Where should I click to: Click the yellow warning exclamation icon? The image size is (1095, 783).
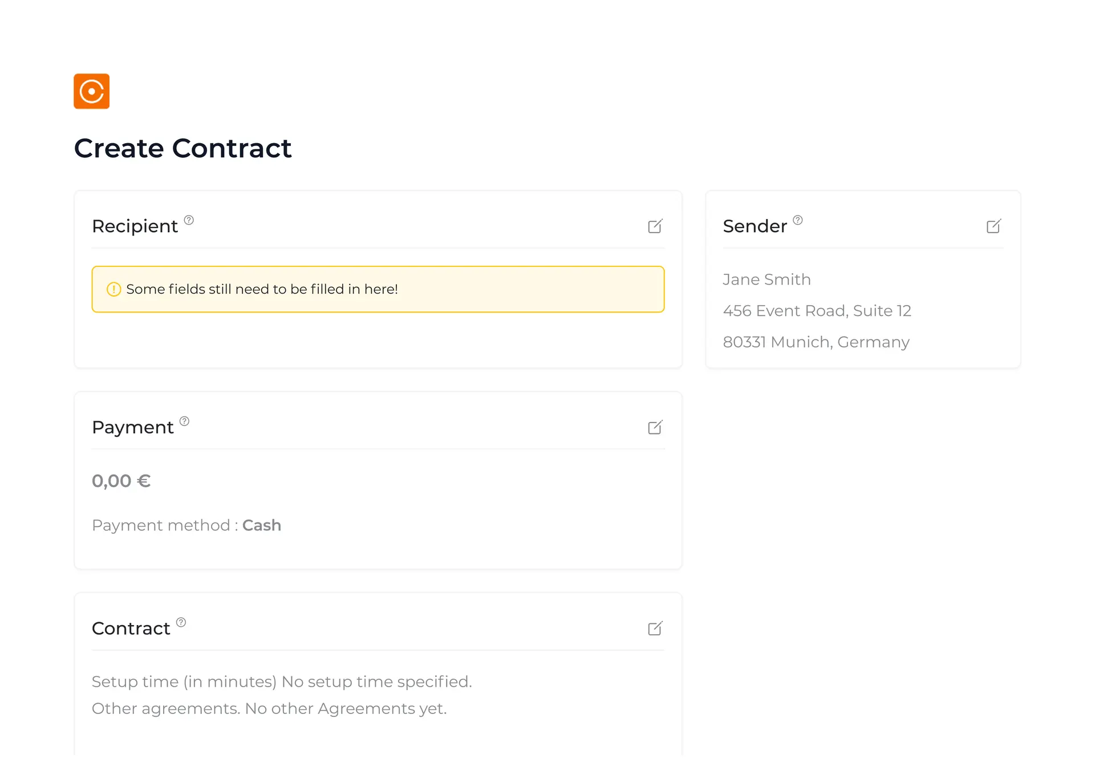[x=114, y=290]
